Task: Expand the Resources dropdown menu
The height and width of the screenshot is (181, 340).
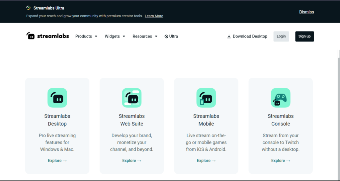Action: pyautogui.click(x=145, y=36)
